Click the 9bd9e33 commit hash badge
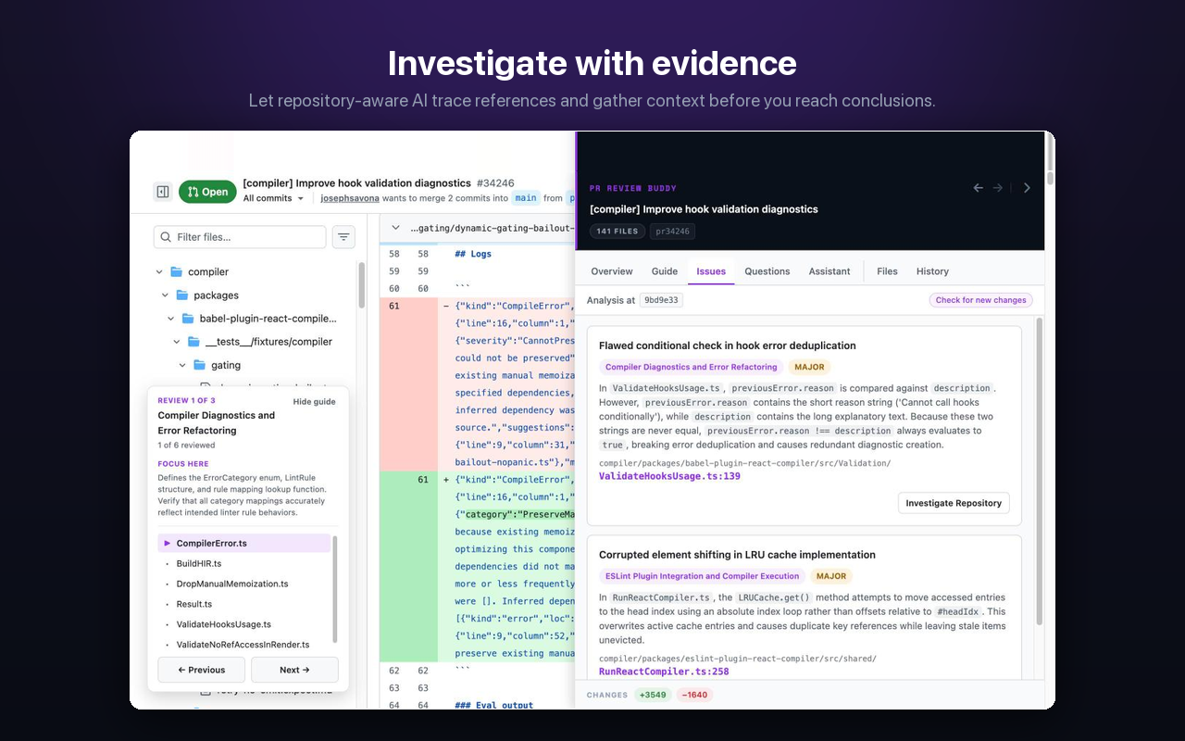This screenshot has width=1185, height=741. coord(662,300)
